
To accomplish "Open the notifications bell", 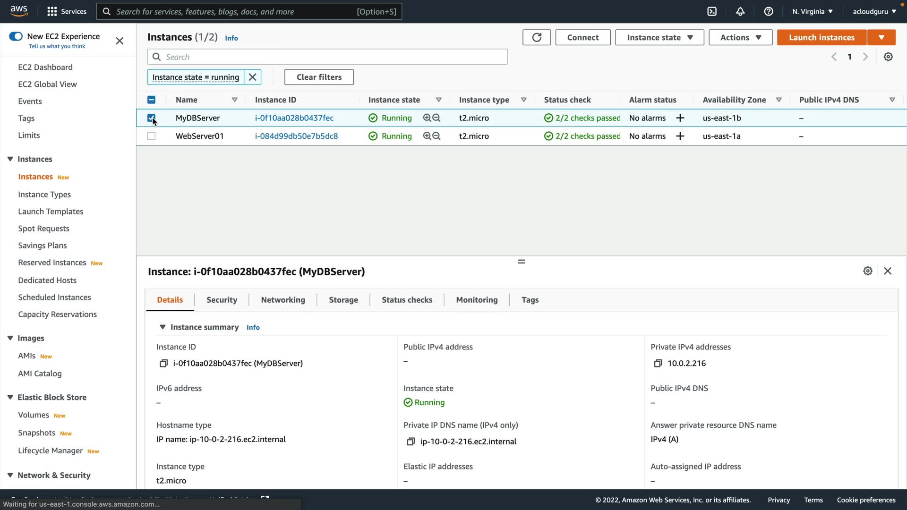I will [740, 11].
